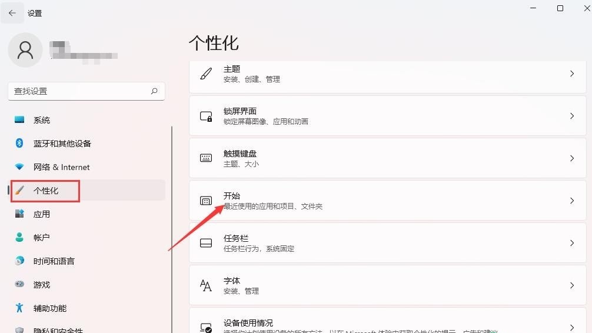Expand the 触摸键盘 row chevron
The image size is (592, 333).
coord(572,158)
